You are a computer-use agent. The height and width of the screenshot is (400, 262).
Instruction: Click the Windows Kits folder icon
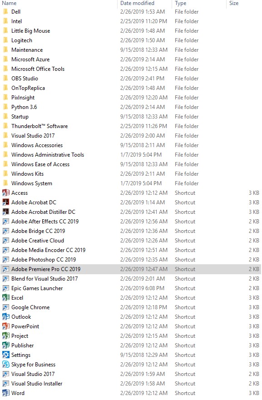coord(5,174)
